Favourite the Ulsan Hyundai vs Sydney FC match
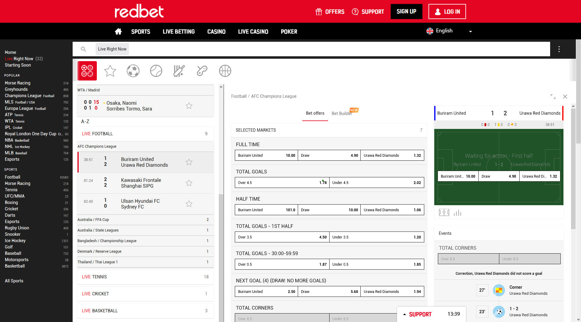 [189, 204]
